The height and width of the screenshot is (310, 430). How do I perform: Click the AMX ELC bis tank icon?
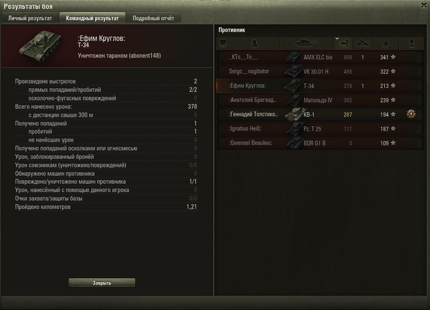[x=293, y=57]
